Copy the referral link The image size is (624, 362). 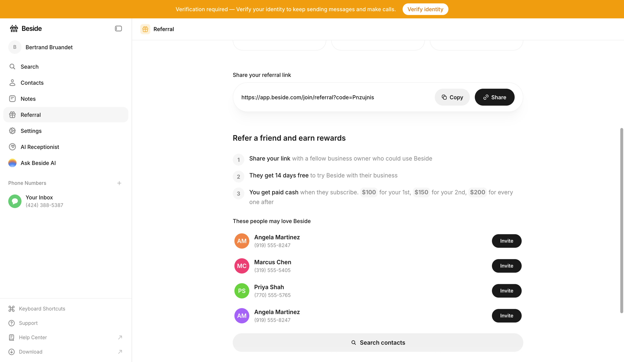452,97
